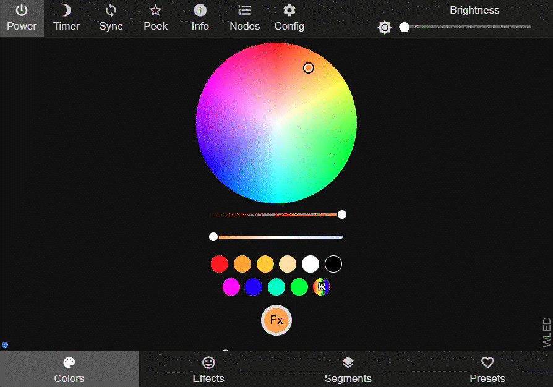The height and width of the screenshot is (387, 553).
Task: Pick the magenta quick color swatch
Action: point(231,287)
